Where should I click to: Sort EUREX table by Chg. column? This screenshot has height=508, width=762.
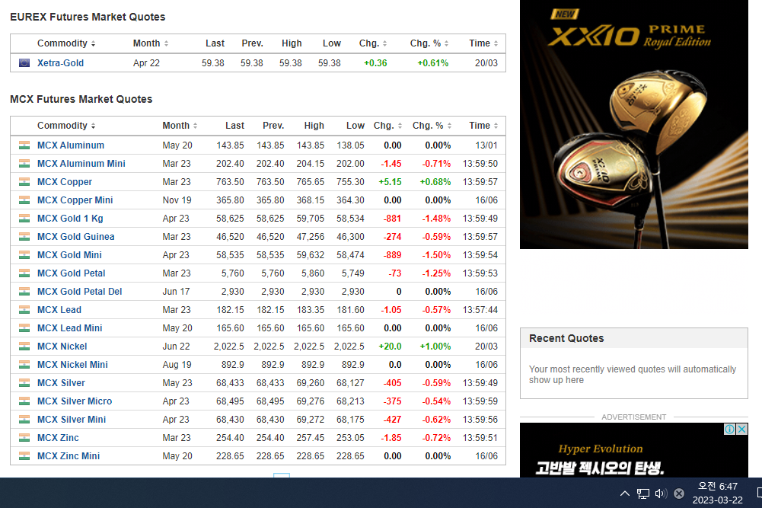click(373, 43)
